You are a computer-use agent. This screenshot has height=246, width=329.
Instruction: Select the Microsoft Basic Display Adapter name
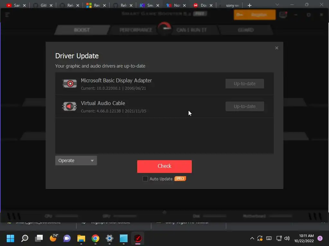tap(116, 80)
